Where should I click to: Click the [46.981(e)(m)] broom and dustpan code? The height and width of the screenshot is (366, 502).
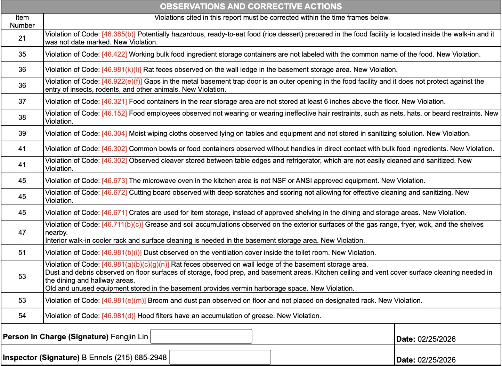124,300
